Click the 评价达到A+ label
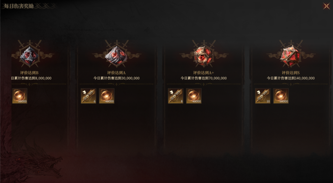This screenshot has height=183, width=333. (x=204, y=73)
